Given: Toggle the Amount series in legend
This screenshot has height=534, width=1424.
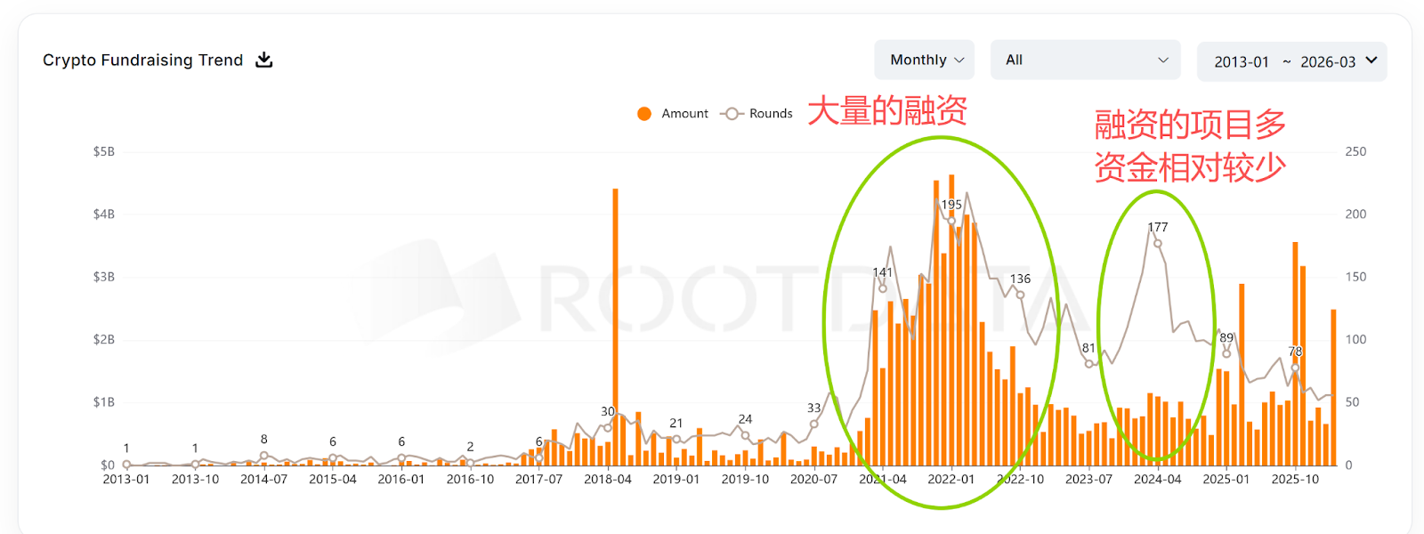Looking at the screenshot, I should 684,114.
